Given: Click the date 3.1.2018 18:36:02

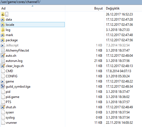Looking at the screenshot, I should pyautogui.click(x=118, y=97).
